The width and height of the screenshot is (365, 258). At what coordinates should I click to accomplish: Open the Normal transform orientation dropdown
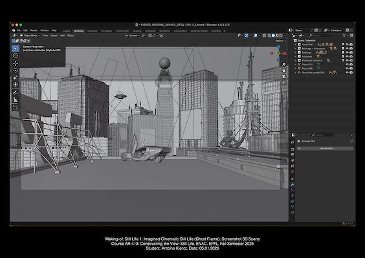pos(132,36)
